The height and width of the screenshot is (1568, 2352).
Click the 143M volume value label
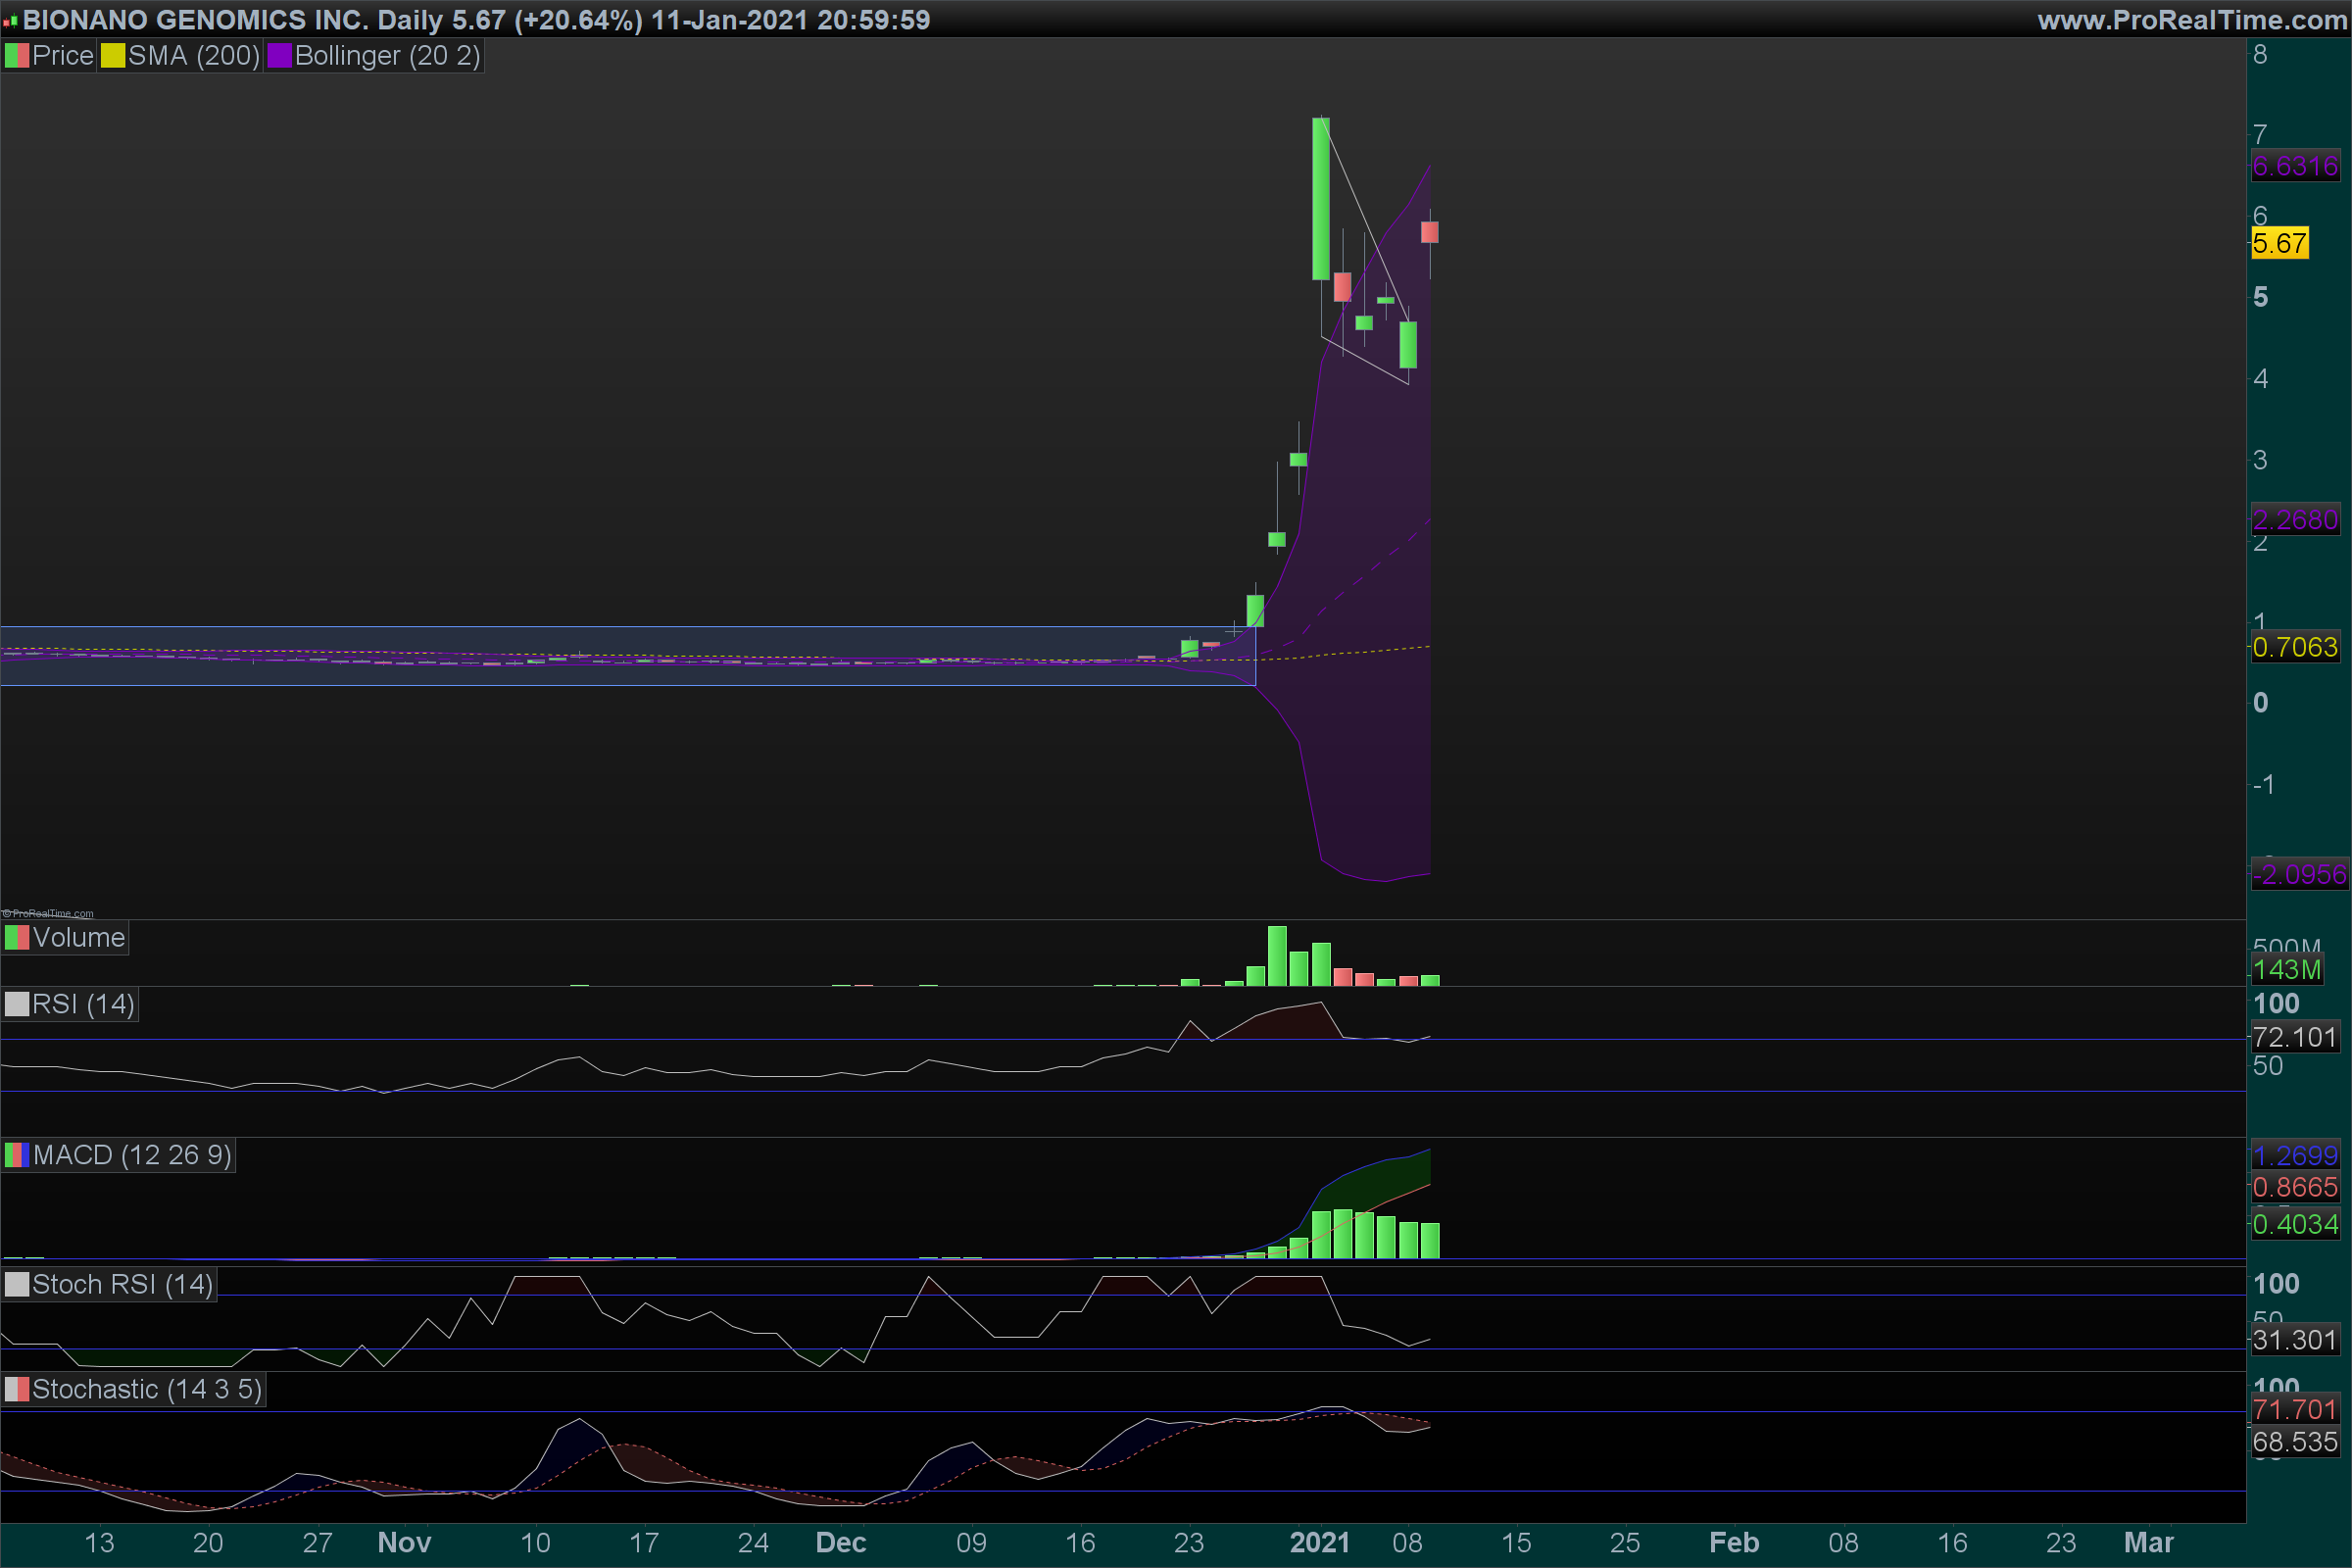[2286, 969]
